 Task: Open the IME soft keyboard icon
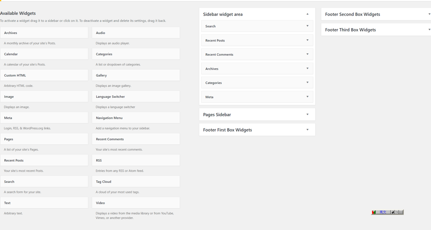(401, 212)
